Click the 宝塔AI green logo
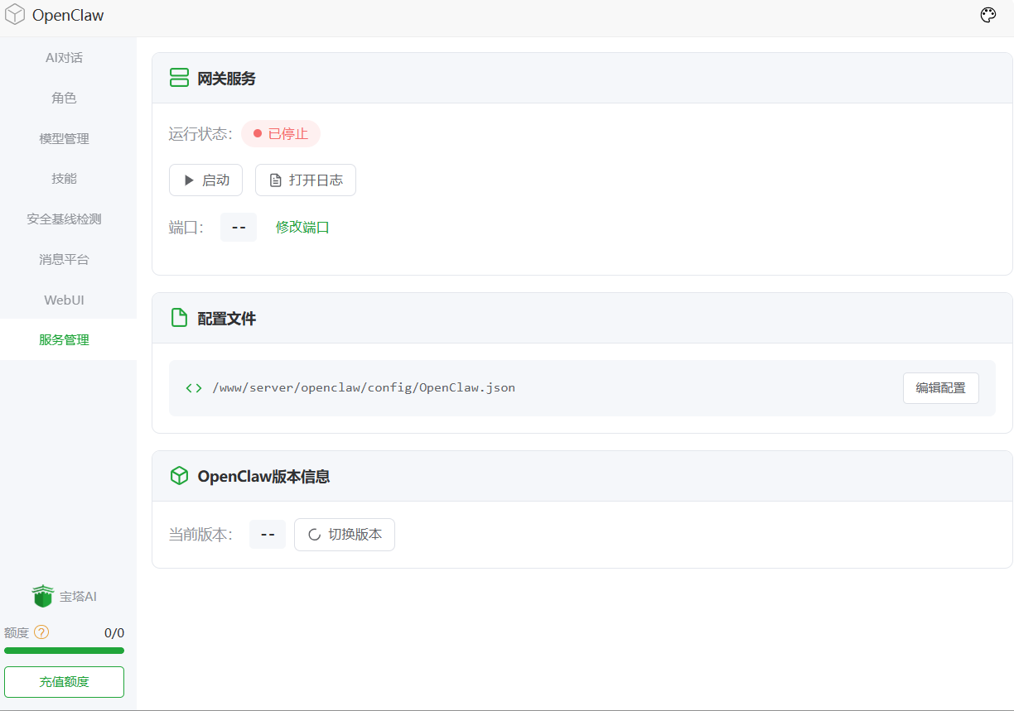 tap(43, 596)
